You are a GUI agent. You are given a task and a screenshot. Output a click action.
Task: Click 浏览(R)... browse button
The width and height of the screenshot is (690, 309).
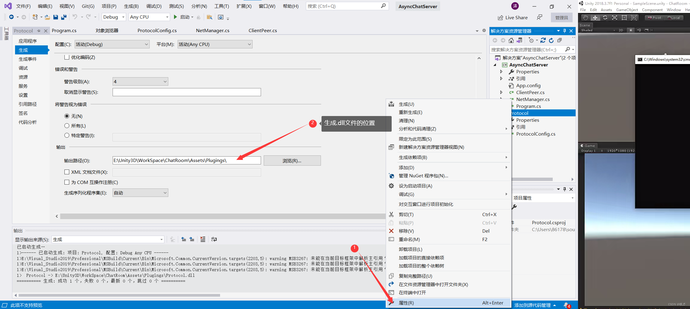pos(292,161)
